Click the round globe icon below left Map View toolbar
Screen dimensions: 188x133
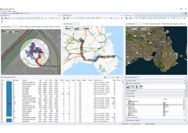2,21
